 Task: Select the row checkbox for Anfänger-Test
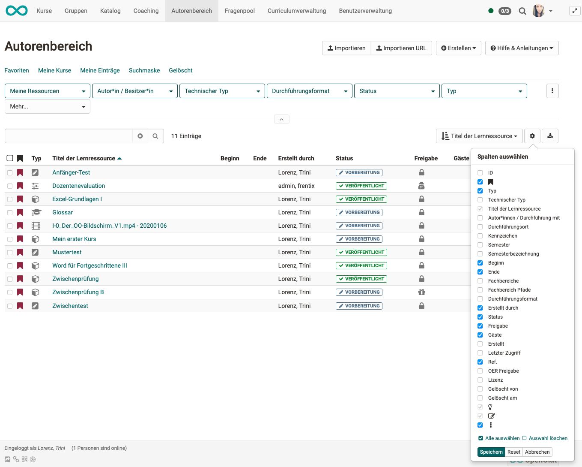pos(10,173)
